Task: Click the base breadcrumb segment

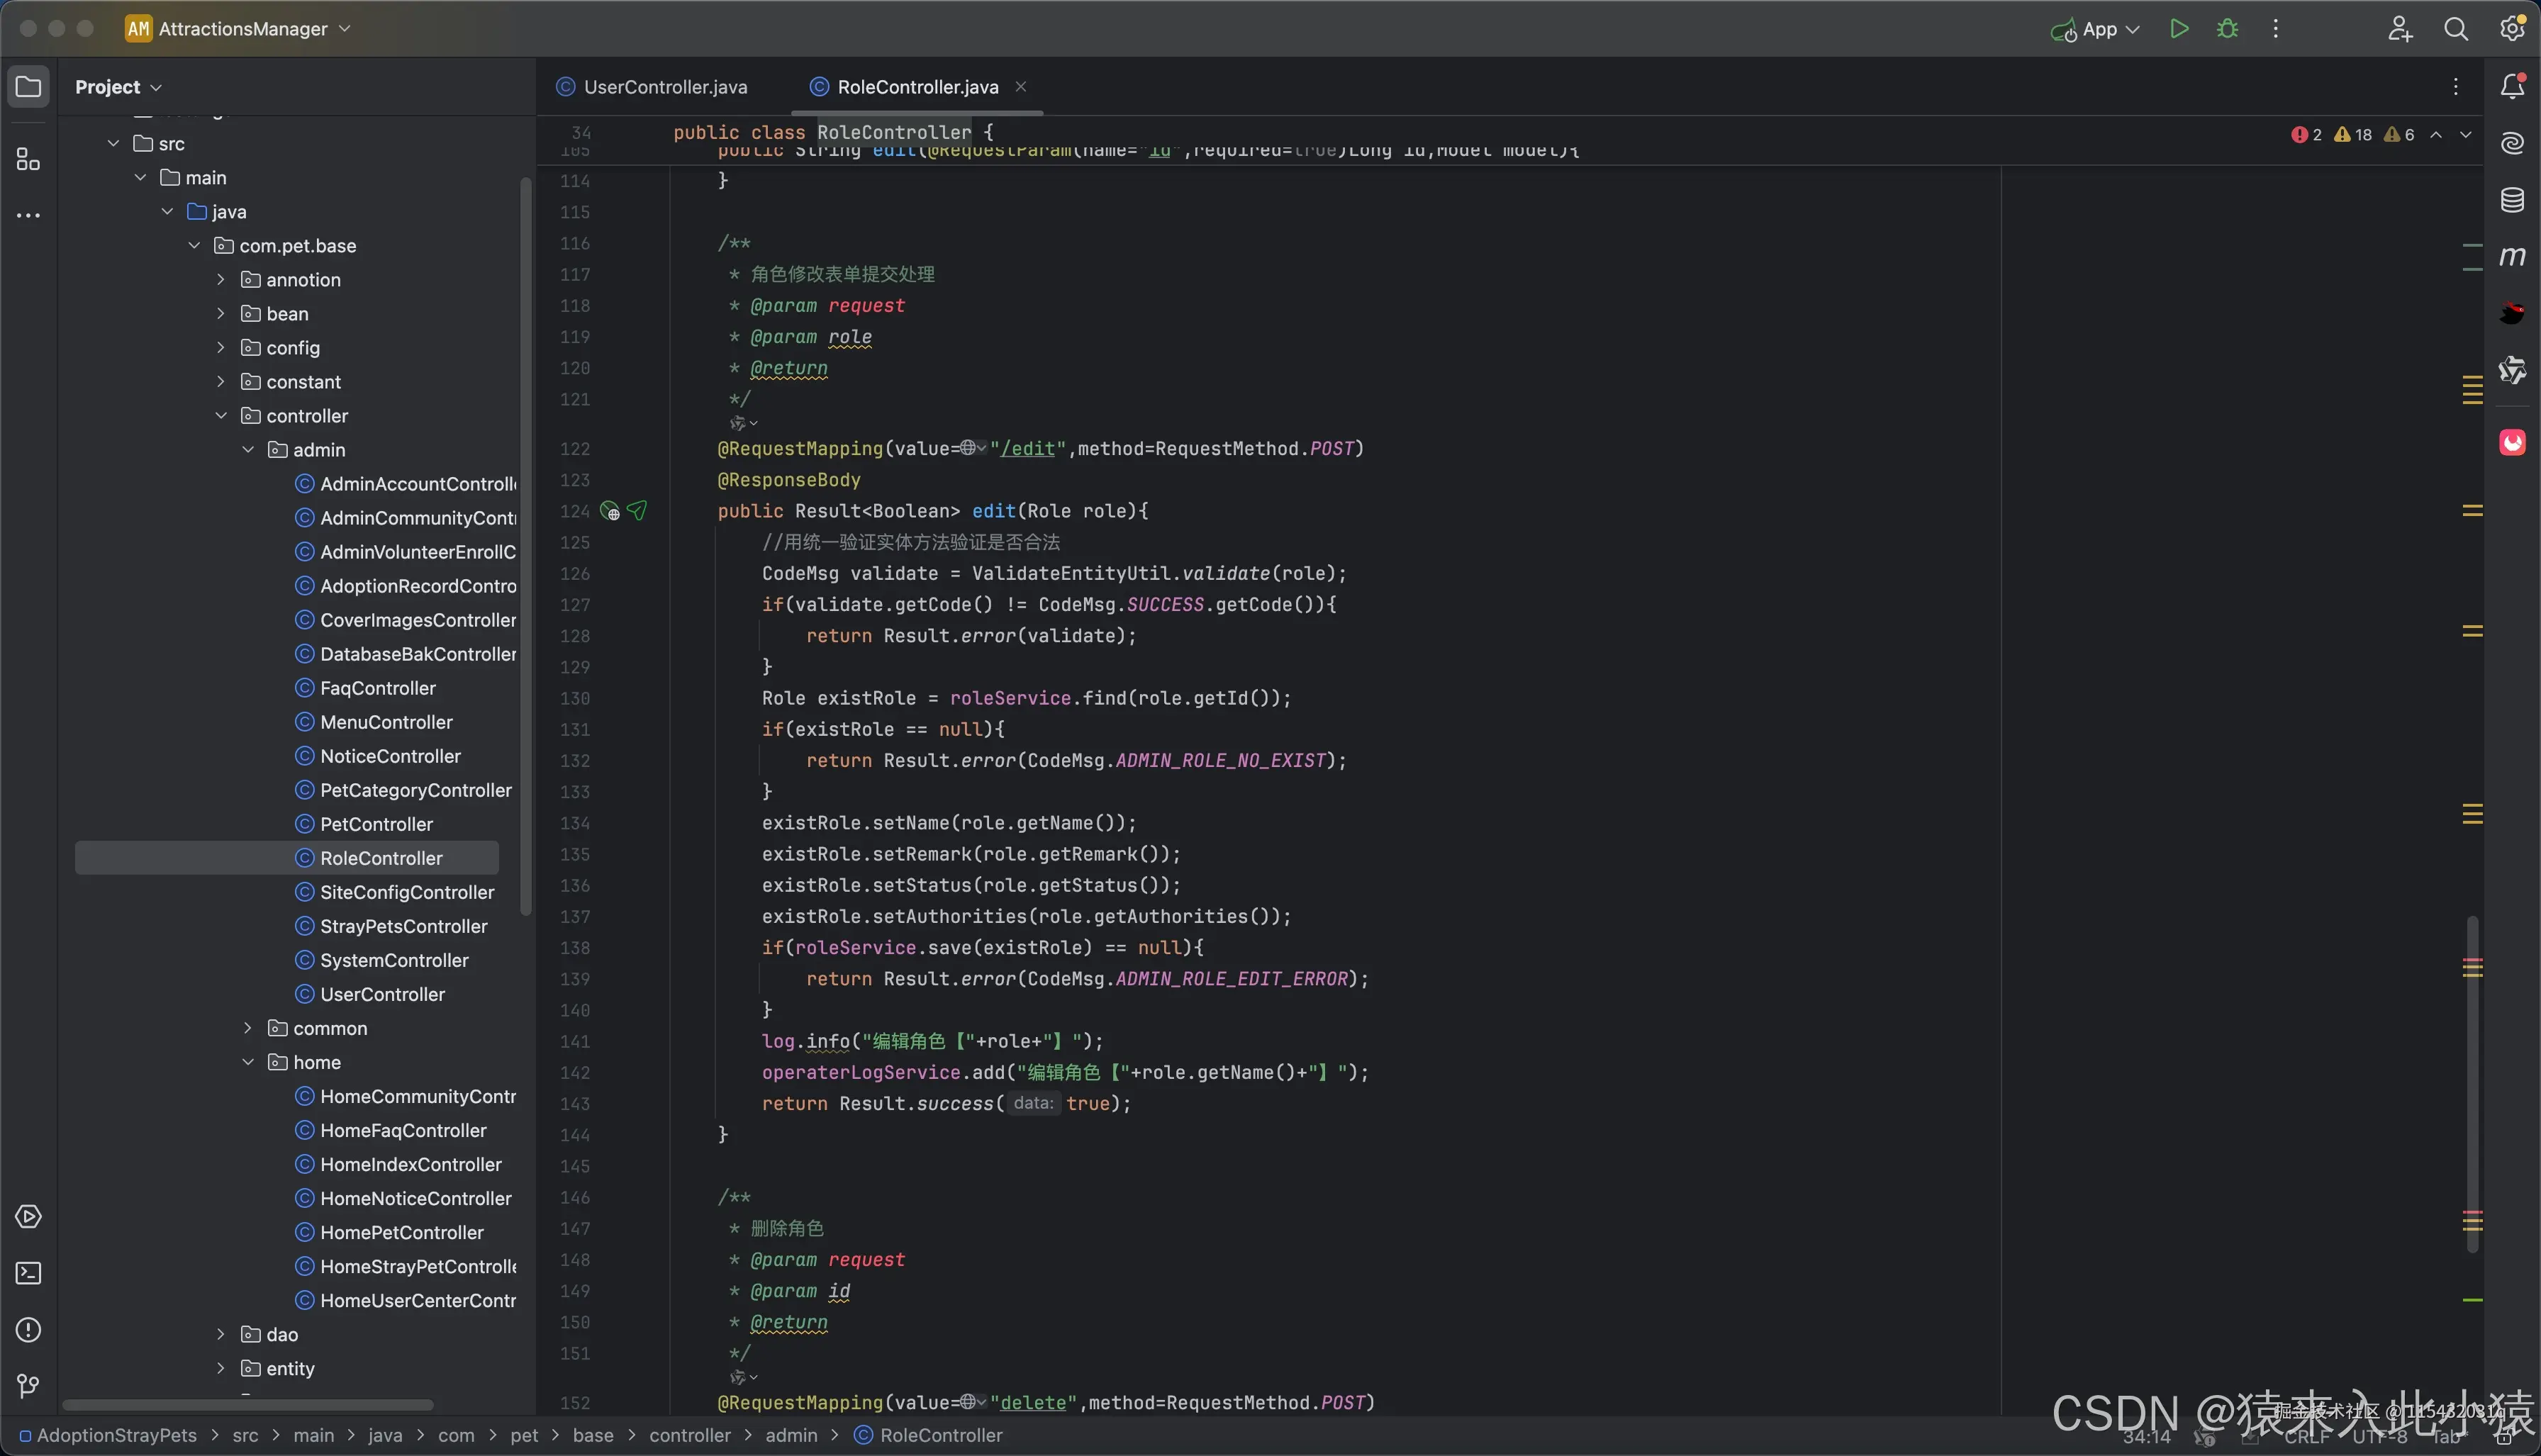Action: 593,1435
